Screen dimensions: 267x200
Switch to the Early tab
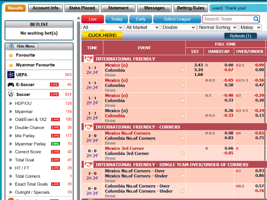tap(141, 19)
